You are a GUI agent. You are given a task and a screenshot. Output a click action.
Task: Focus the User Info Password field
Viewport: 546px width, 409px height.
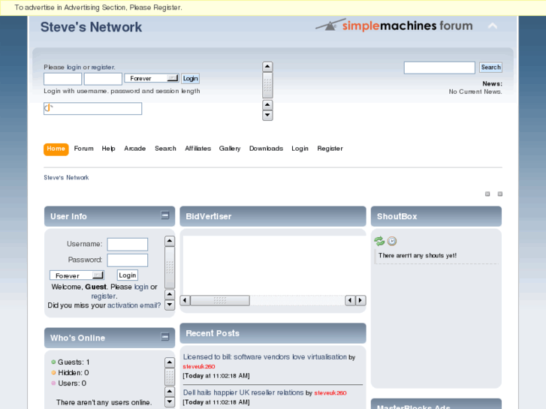(x=128, y=260)
